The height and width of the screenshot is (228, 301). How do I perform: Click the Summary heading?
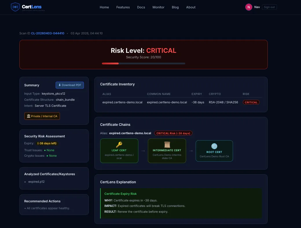32,85
